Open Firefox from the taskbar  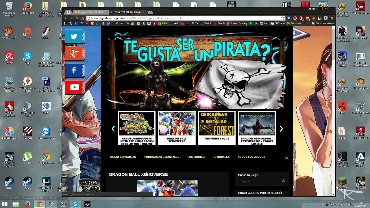pyautogui.click(x=27, y=205)
